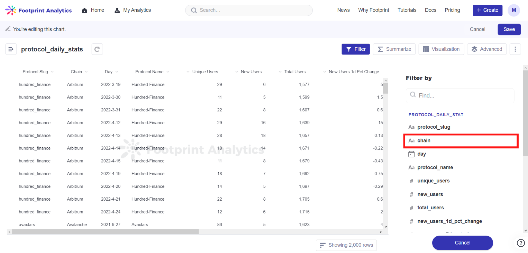Open Visualization settings
The width and height of the screenshot is (528, 253).
441,49
